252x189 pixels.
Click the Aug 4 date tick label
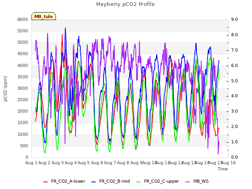click(70, 163)
